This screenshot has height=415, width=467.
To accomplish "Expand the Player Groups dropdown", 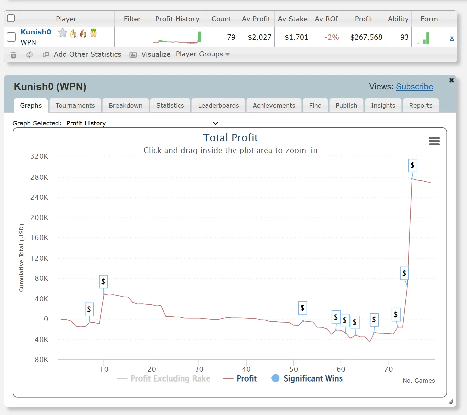I will [203, 54].
